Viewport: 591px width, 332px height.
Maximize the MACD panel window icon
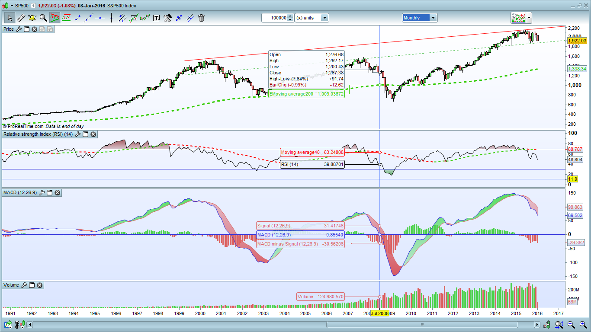click(x=49, y=193)
